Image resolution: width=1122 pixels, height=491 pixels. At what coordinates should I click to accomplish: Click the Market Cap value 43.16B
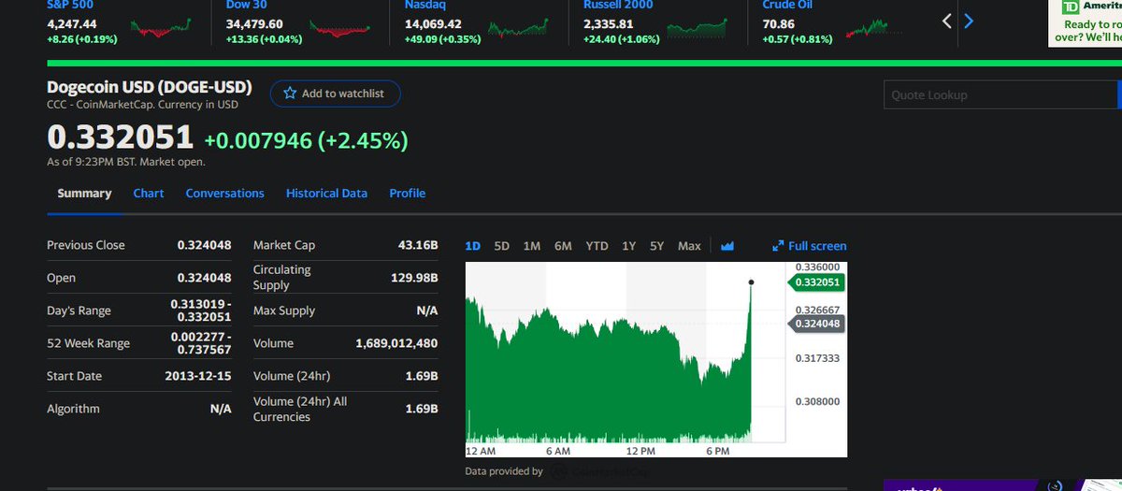click(418, 245)
